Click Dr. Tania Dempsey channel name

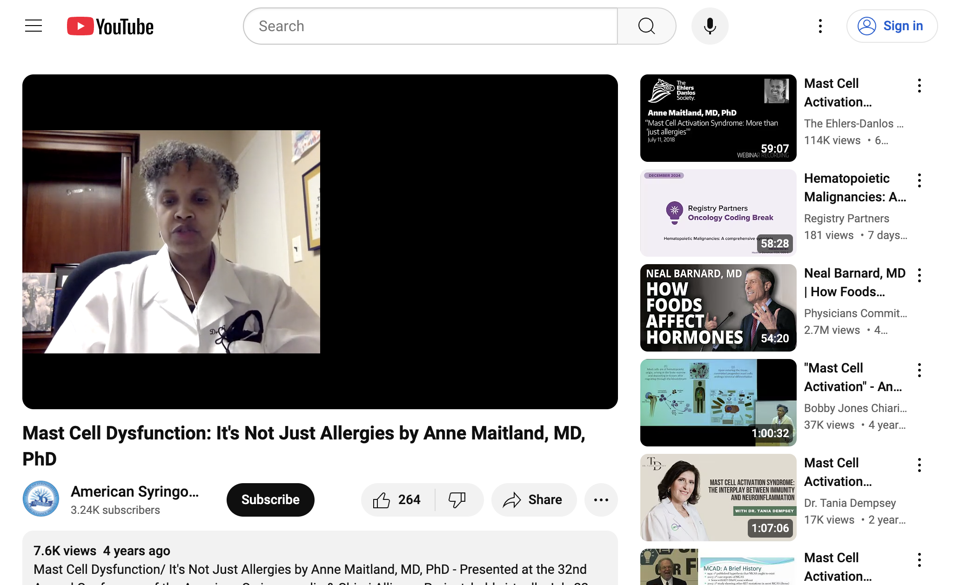[850, 503]
